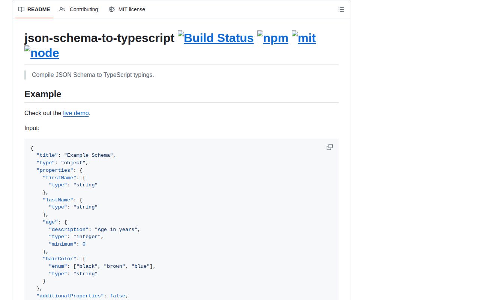
Task: Switch to the Contributing tab
Action: pyautogui.click(x=79, y=9)
